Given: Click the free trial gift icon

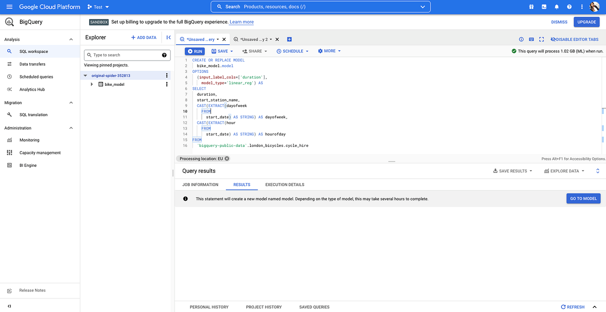Looking at the screenshot, I should (530, 6).
